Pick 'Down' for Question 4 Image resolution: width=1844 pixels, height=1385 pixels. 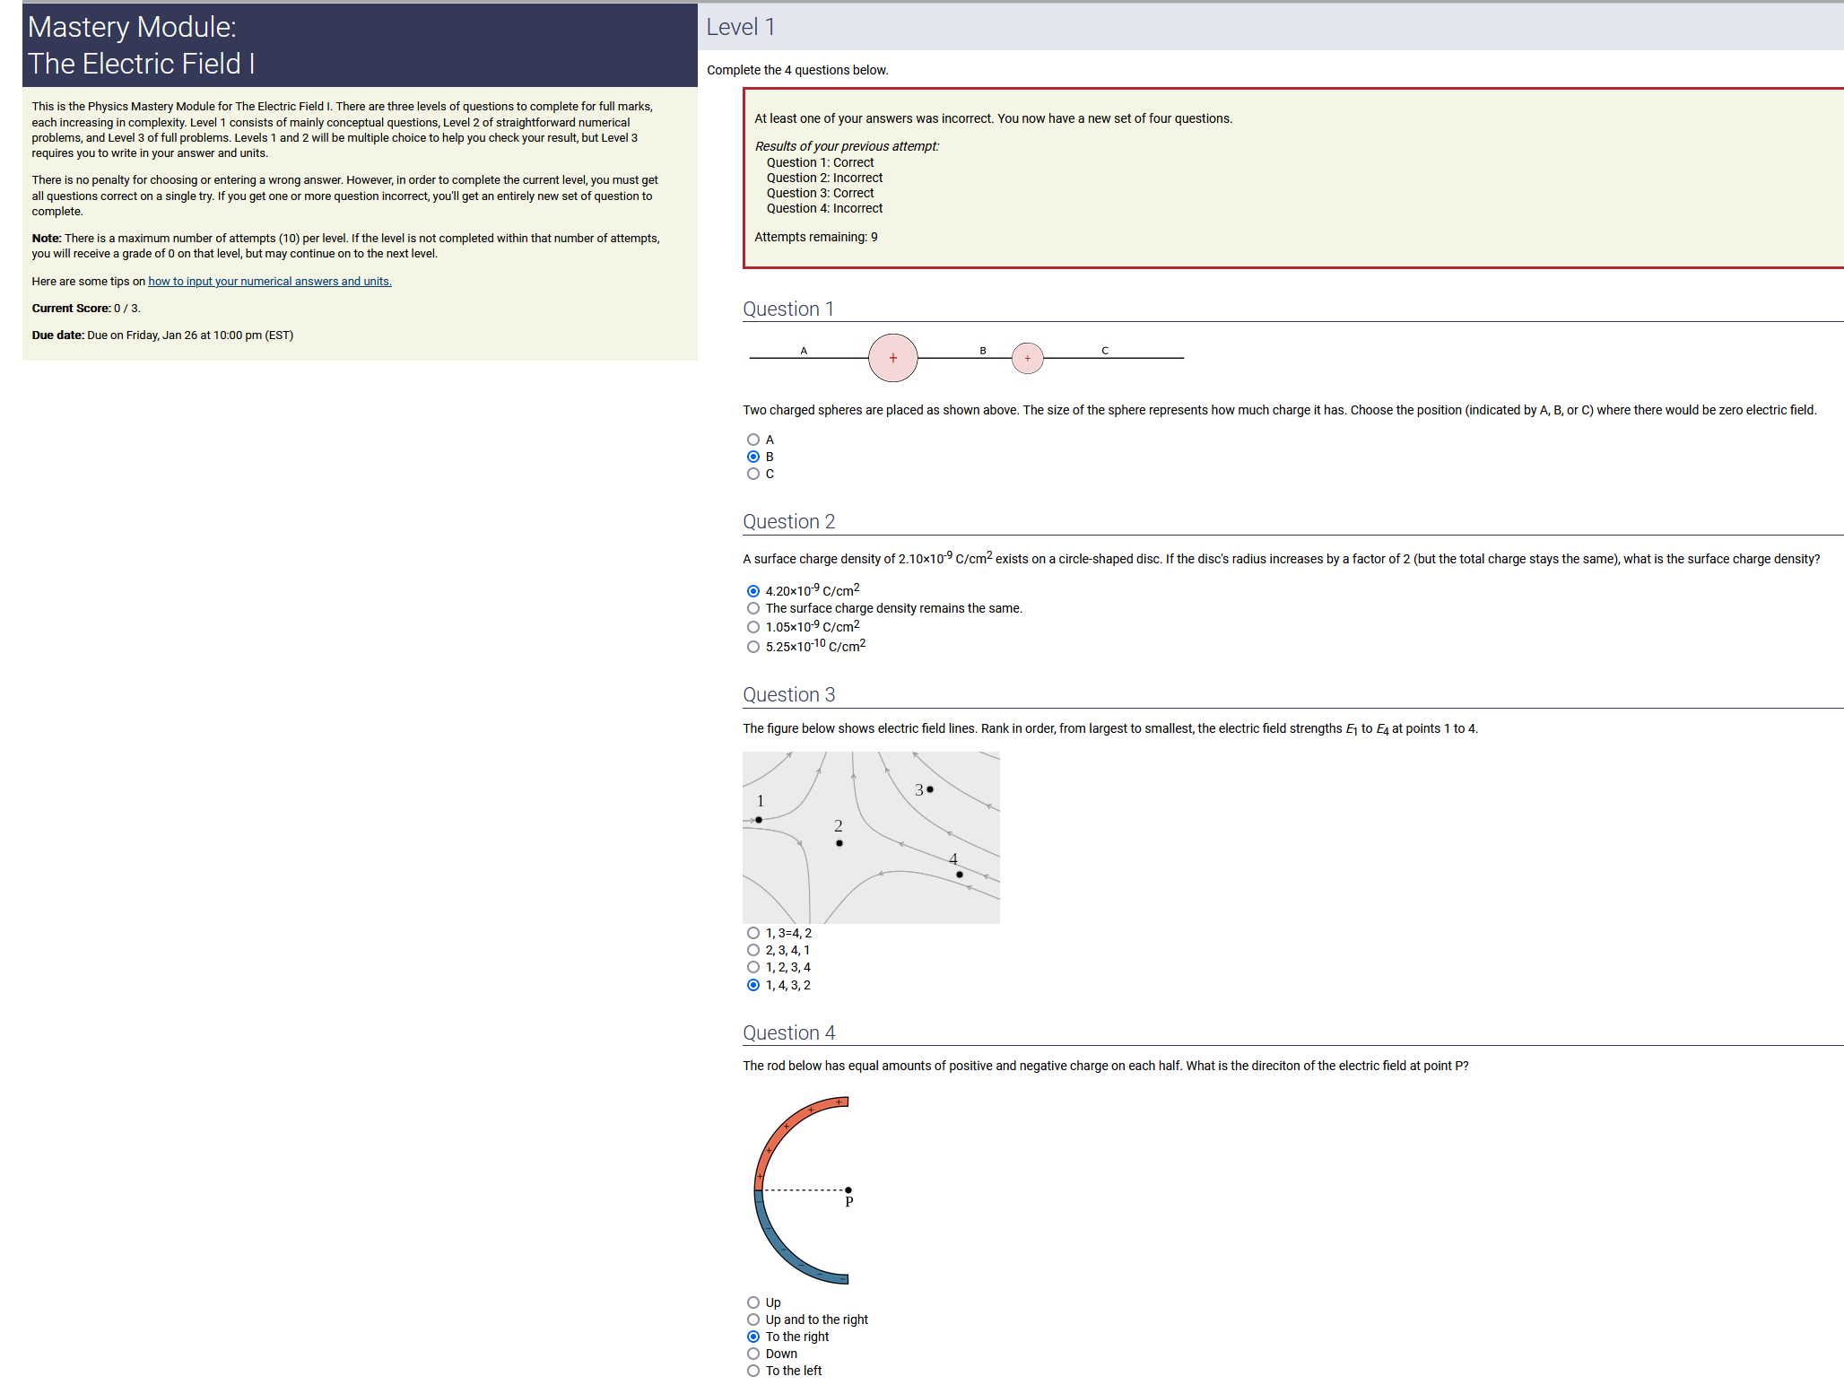(753, 1354)
